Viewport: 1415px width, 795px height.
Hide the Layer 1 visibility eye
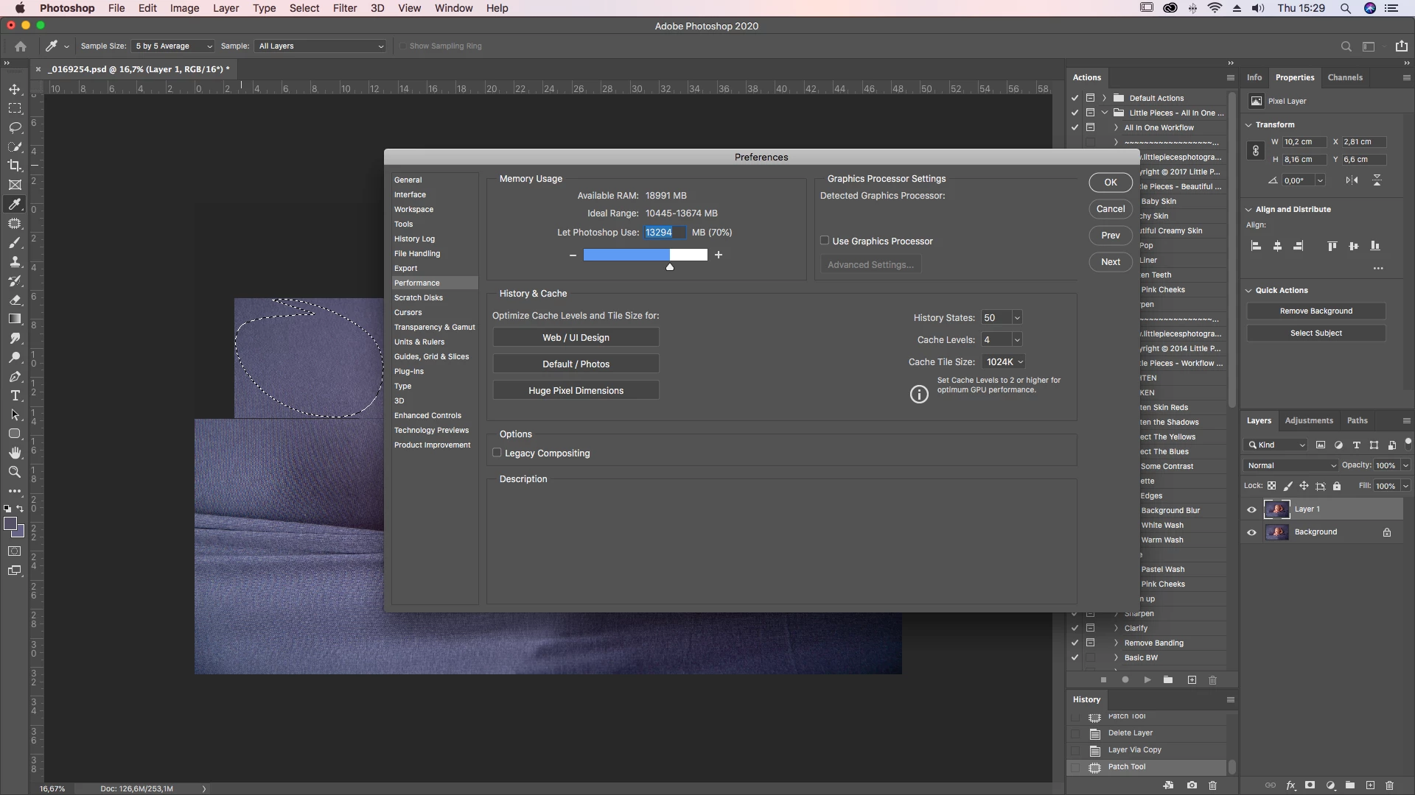1251,509
